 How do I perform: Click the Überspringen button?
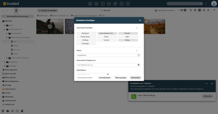[x=121, y=78]
